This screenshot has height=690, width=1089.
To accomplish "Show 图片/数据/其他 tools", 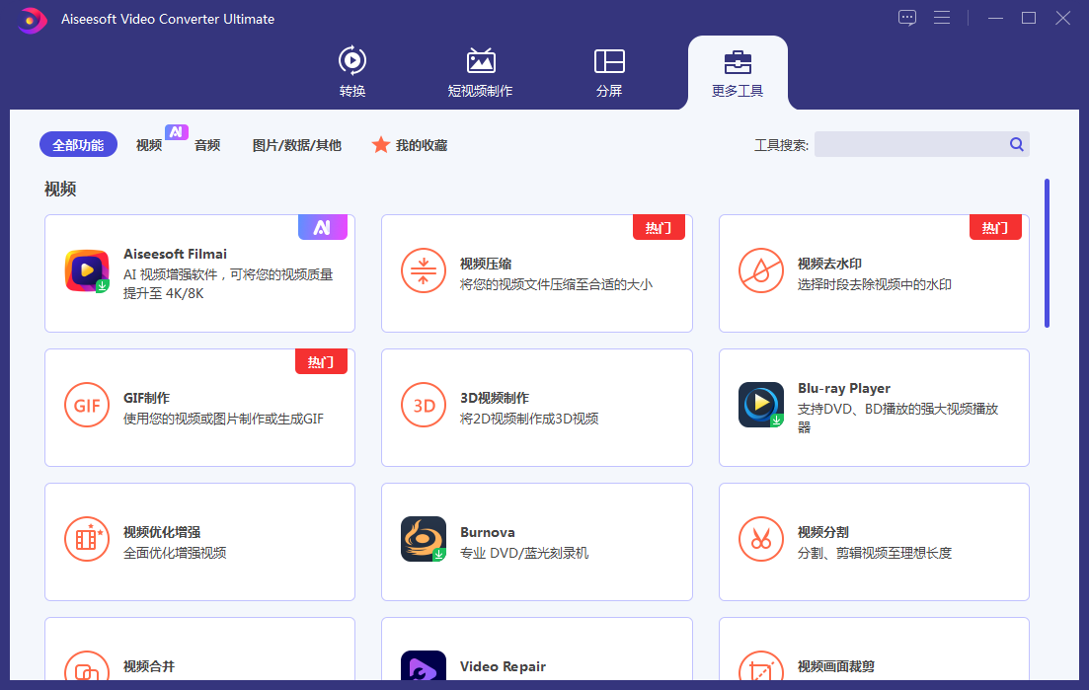I will pyautogui.click(x=296, y=145).
